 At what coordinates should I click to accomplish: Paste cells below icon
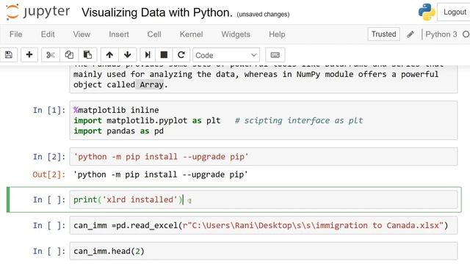pyautogui.click(x=87, y=55)
